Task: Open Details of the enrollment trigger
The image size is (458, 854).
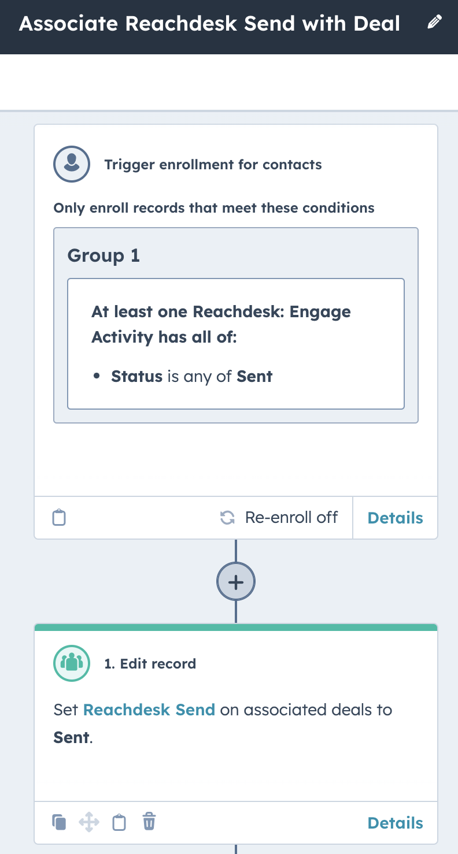Action: [x=396, y=518]
